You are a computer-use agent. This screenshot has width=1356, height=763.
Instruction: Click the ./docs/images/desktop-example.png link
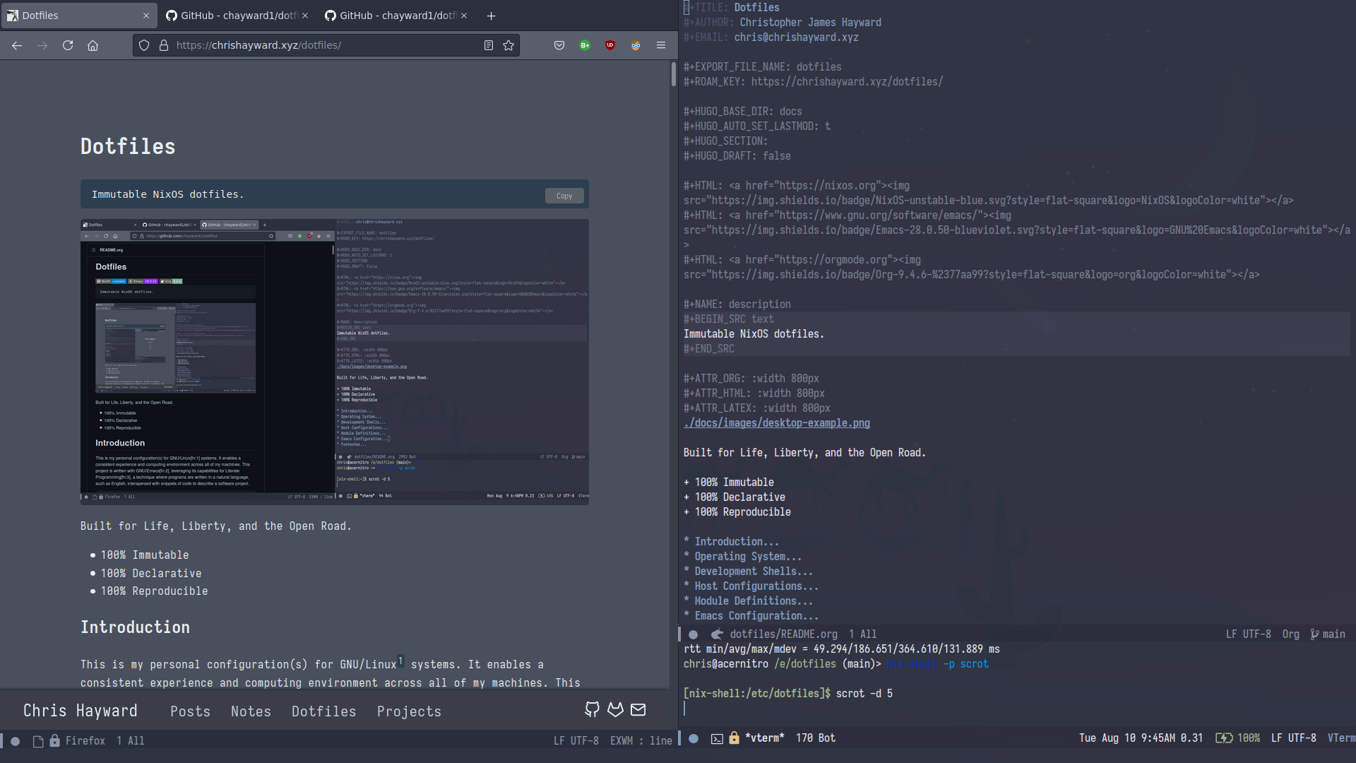[x=775, y=422]
